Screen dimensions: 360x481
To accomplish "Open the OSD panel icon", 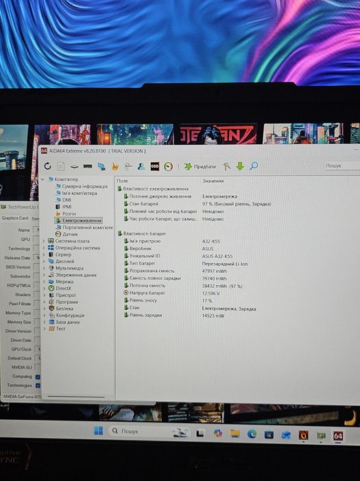I will [154, 166].
